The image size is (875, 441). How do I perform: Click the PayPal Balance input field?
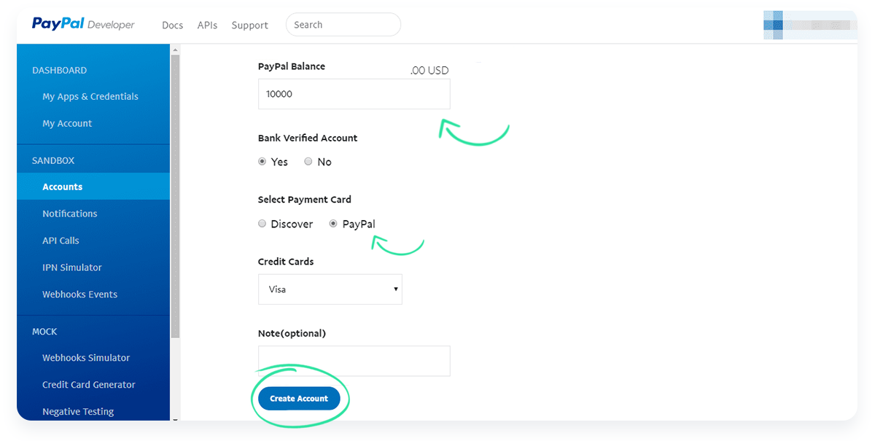354,94
